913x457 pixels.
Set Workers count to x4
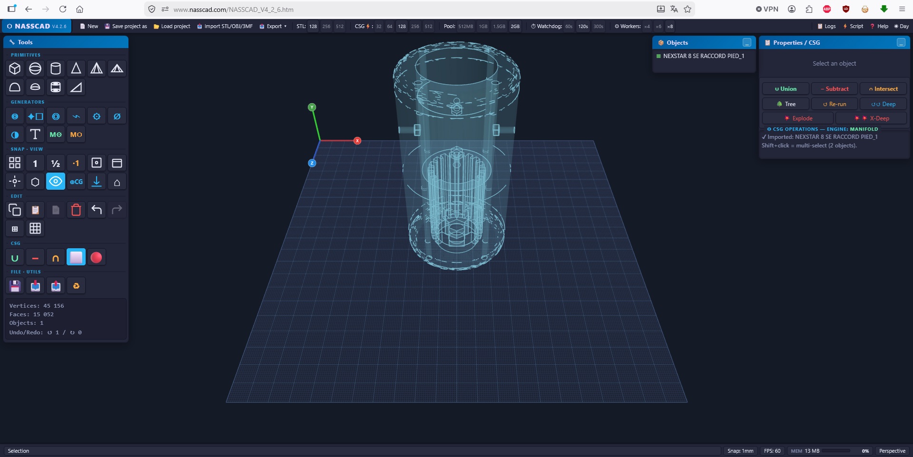(647, 26)
